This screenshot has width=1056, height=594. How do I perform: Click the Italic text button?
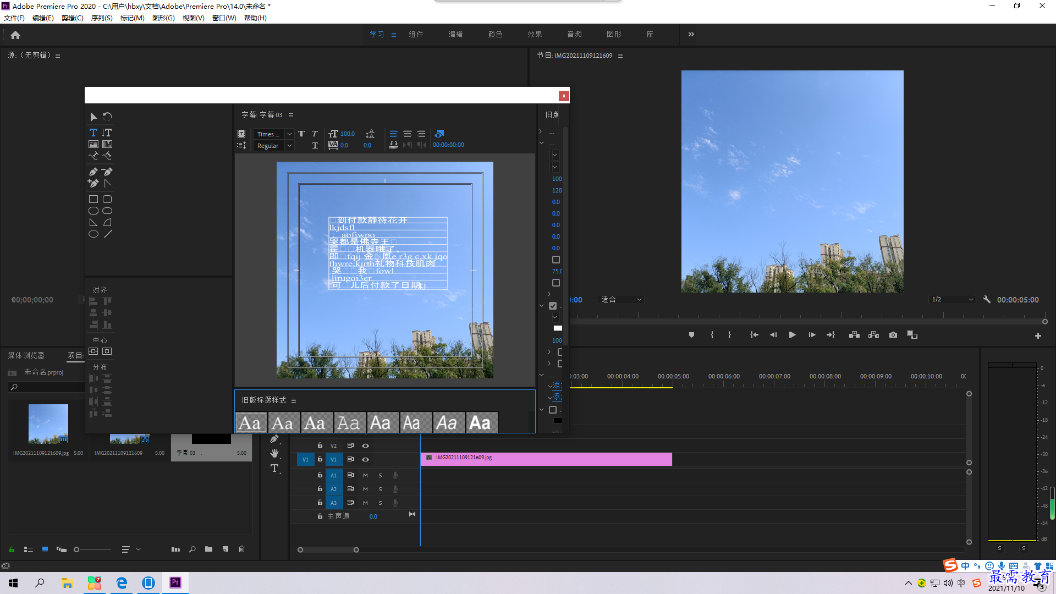(315, 134)
